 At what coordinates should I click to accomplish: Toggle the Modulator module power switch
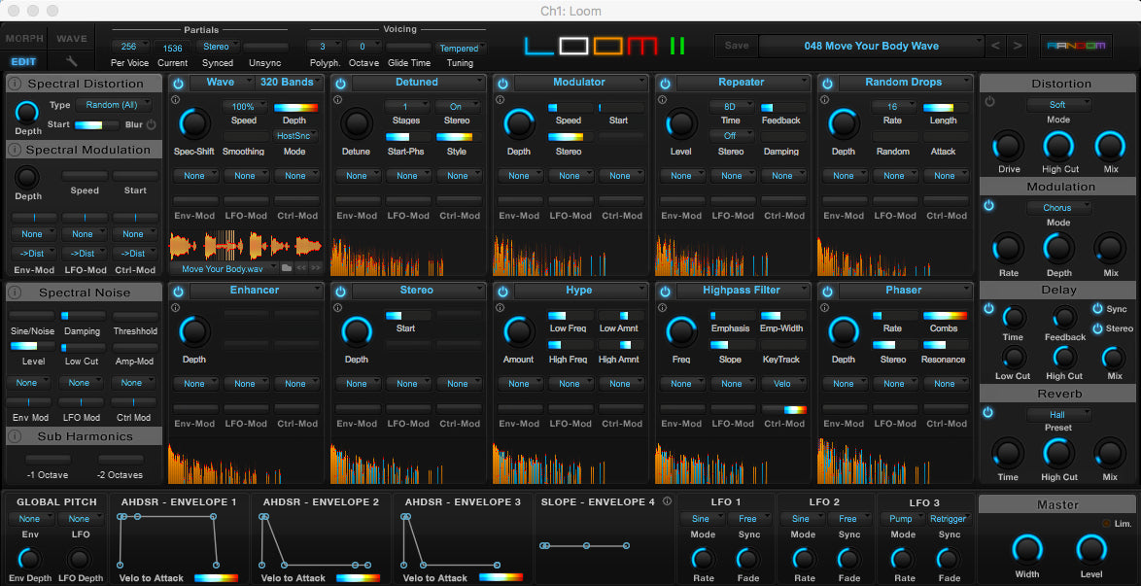click(x=503, y=82)
